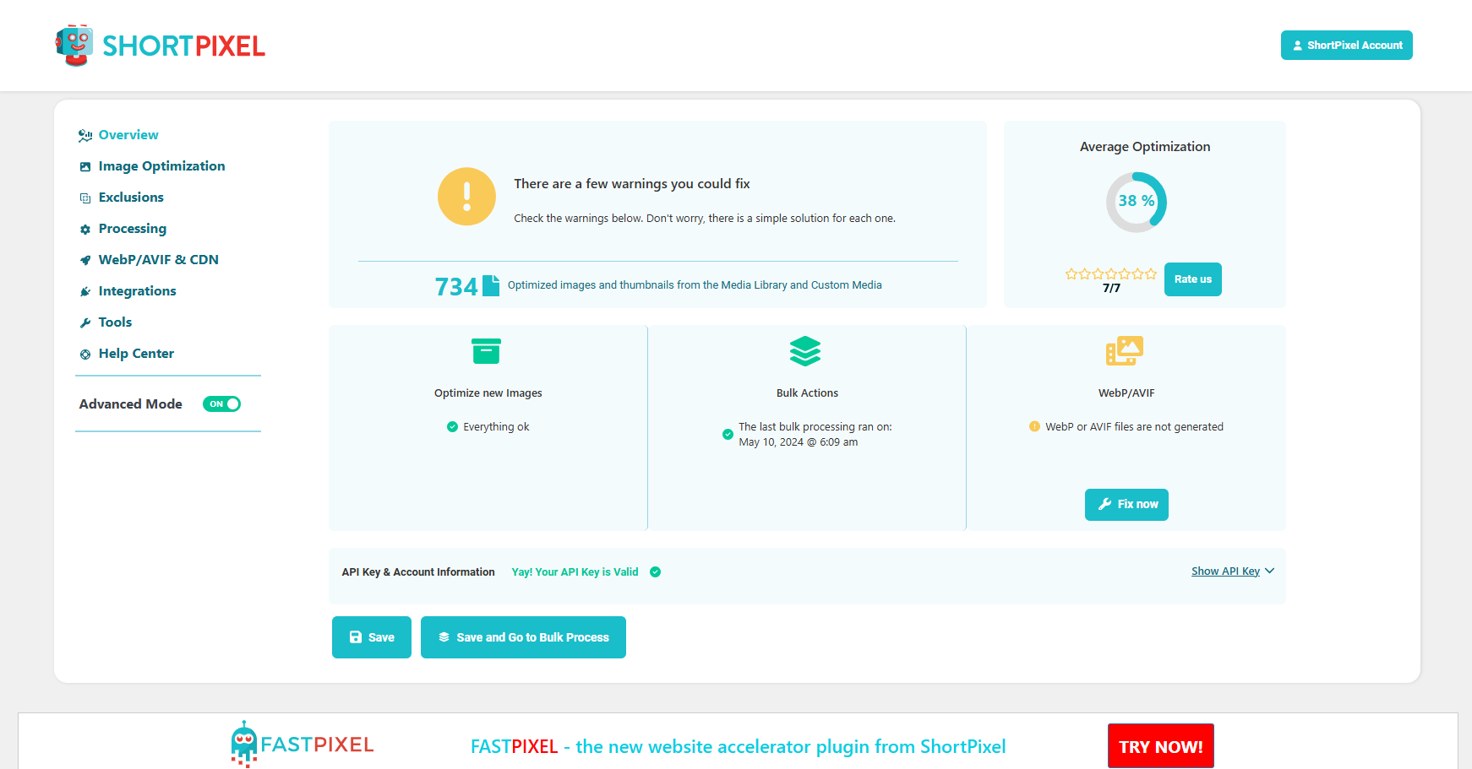Click the star rating row
The height and width of the screenshot is (769, 1472).
(1110, 274)
